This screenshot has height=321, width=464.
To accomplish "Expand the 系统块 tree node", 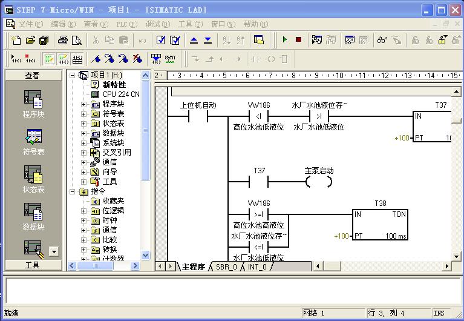I will pos(83,143).
